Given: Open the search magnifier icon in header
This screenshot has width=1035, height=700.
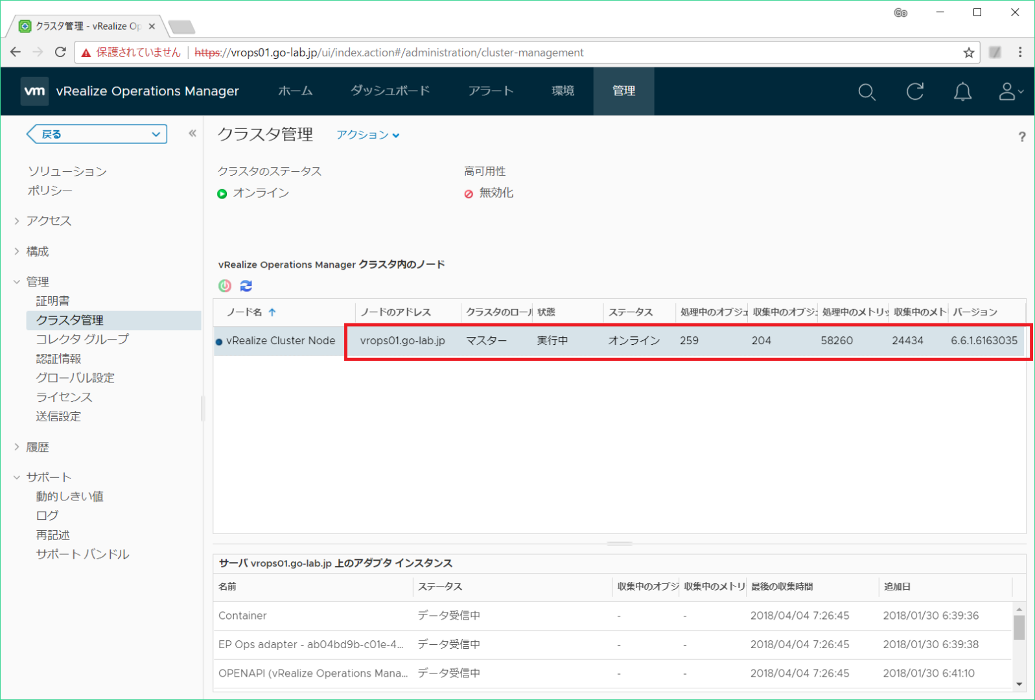Looking at the screenshot, I should [866, 92].
